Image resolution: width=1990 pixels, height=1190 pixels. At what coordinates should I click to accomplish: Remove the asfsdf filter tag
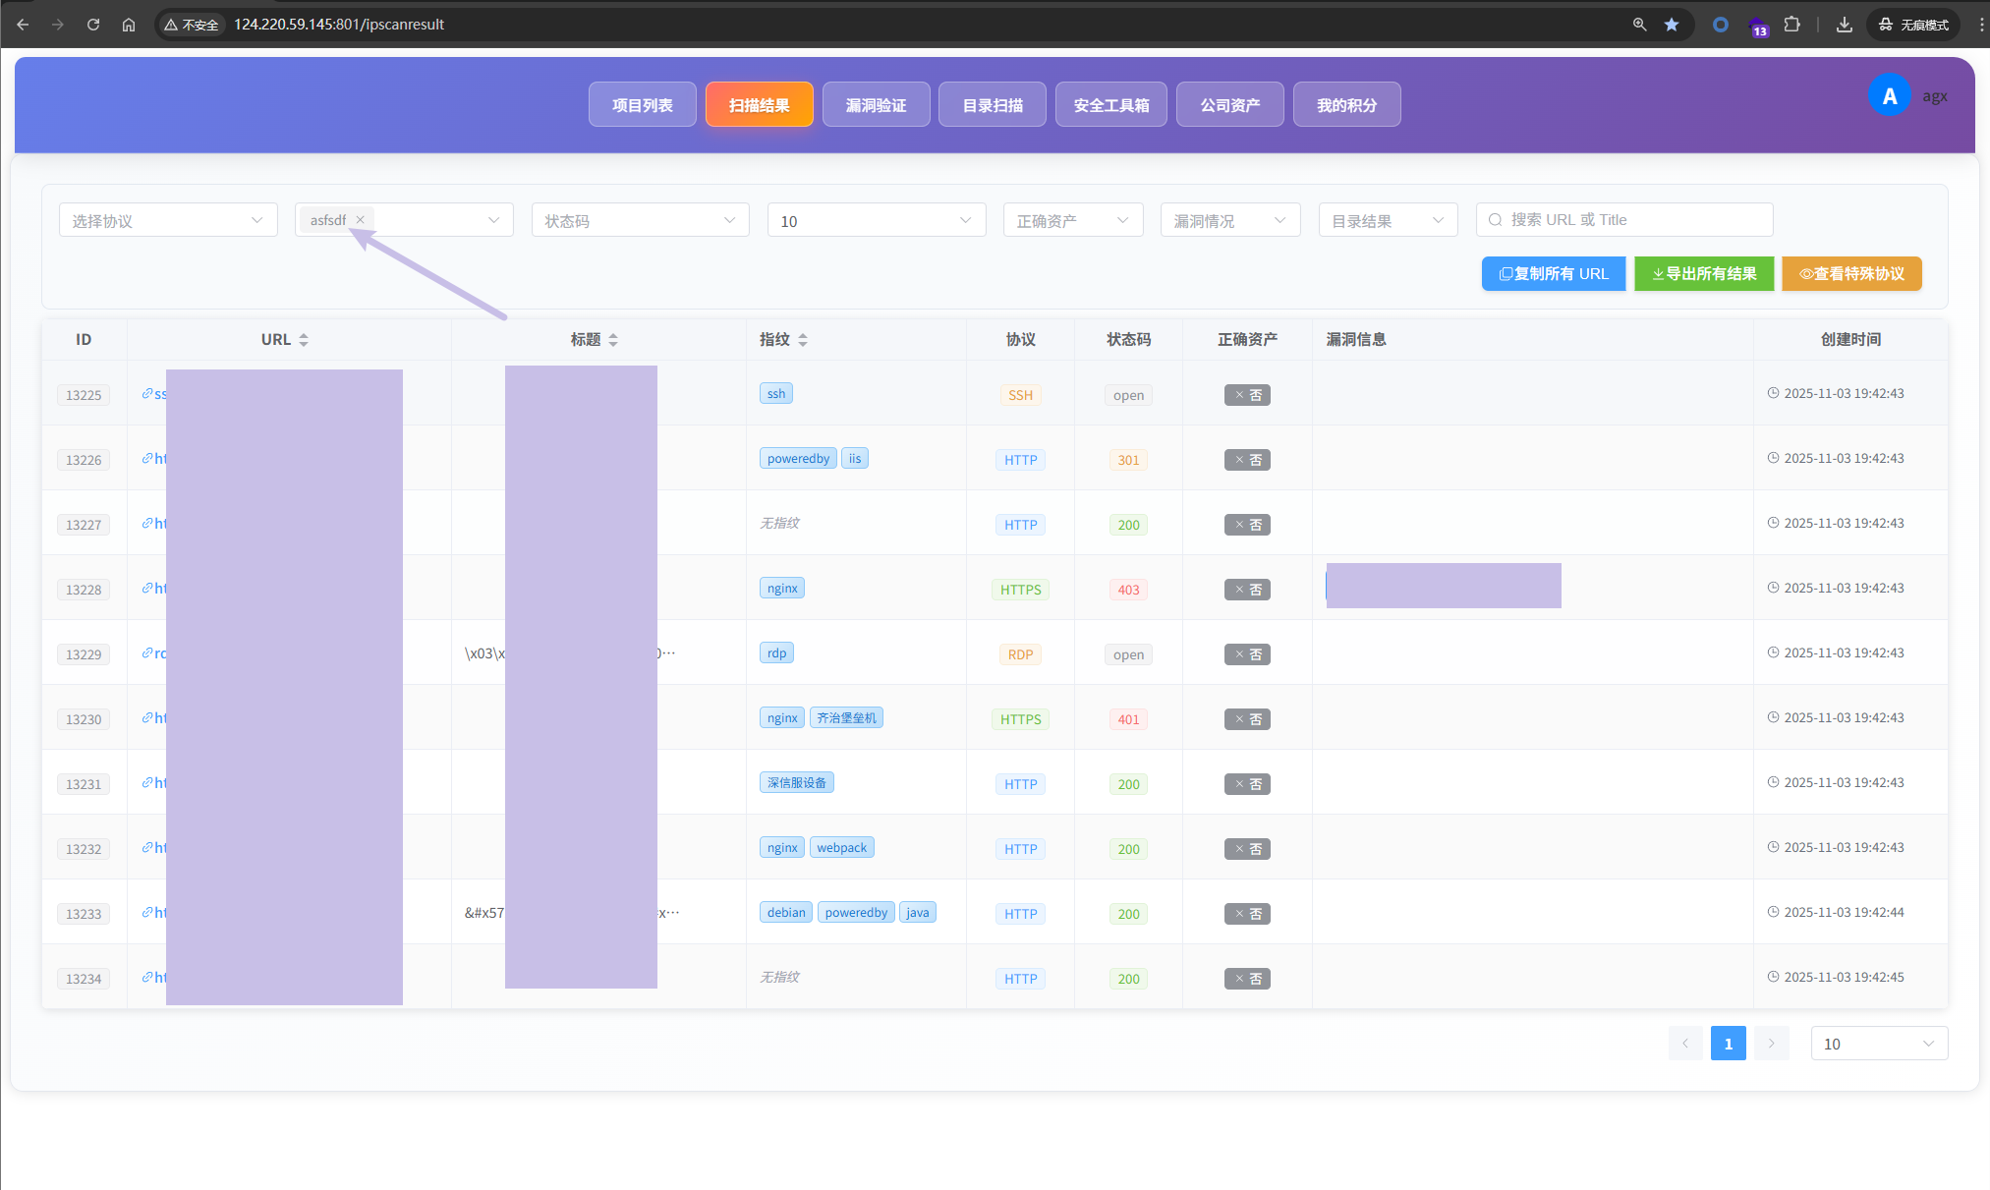point(361,220)
